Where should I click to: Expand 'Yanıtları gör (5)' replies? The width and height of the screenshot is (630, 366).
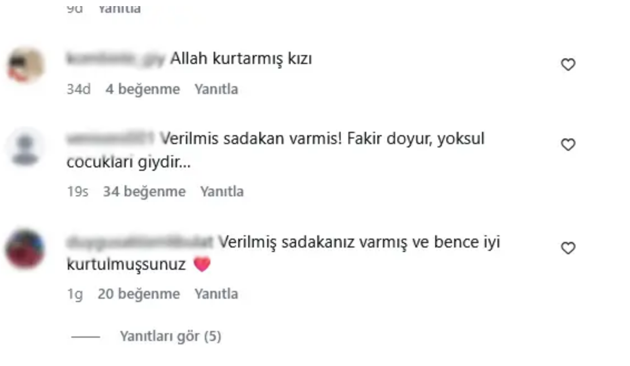pyautogui.click(x=170, y=337)
